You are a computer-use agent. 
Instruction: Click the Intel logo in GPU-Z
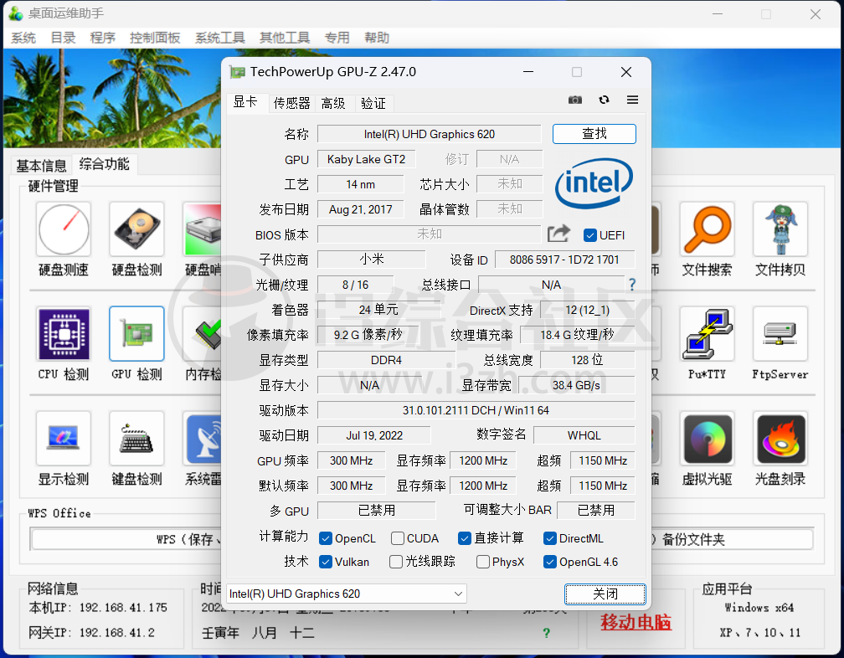point(594,183)
